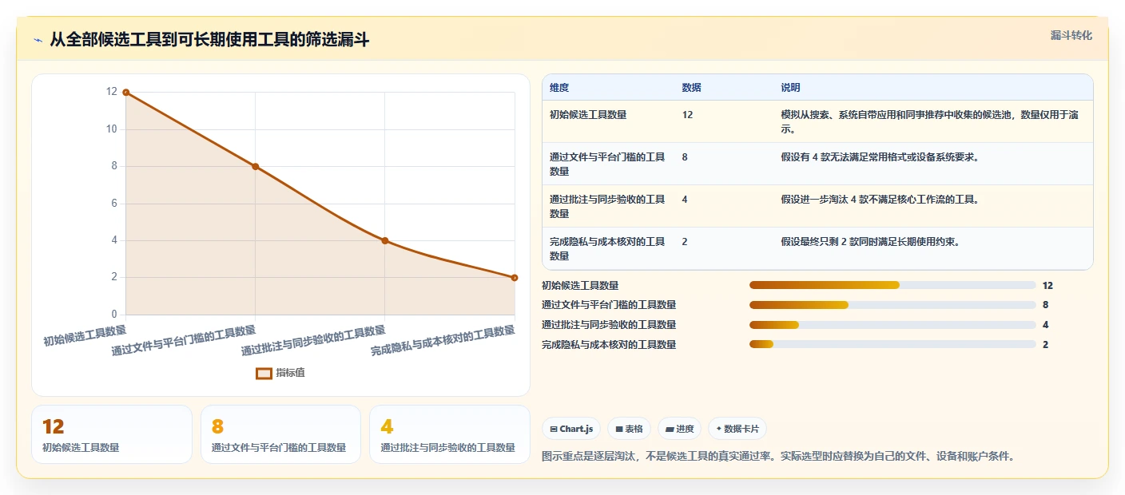Click the value 2 right of the progress bar
The height and width of the screenshot is (495, 1125).
[x=1045, y=345]
